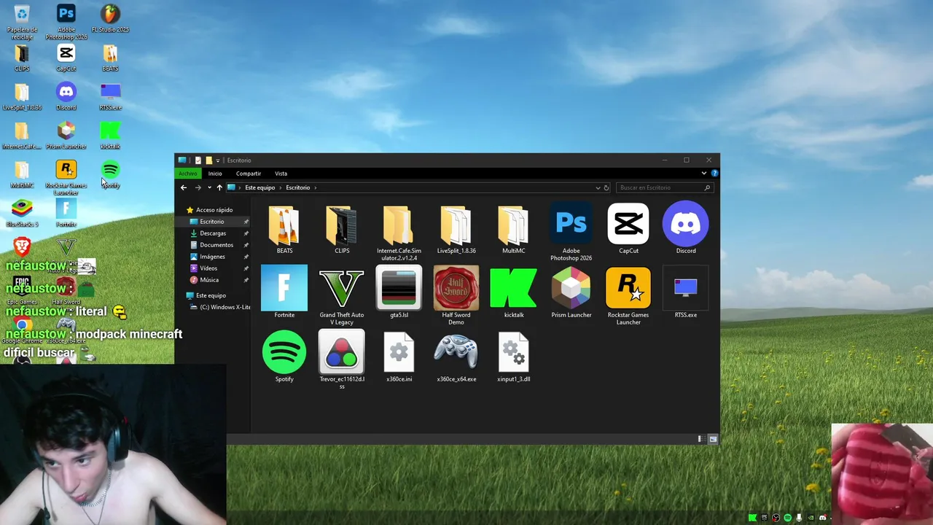Screen dimensions: 933x525
Task: Click Este equipo in the address bar
Action: point(260,187)
